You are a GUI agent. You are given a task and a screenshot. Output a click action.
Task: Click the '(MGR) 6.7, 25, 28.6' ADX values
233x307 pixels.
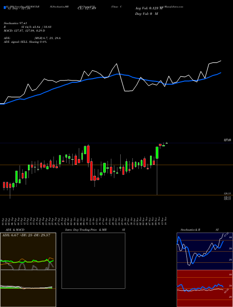47,38
